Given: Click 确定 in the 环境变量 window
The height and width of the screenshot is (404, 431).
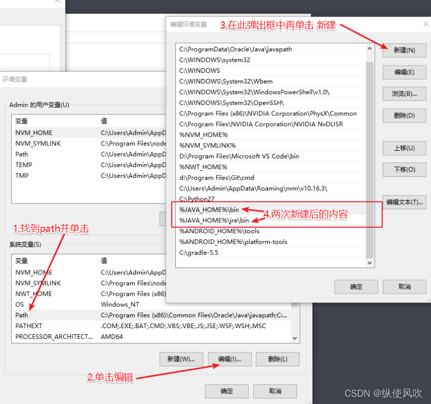Looking at the screenshot, I should coord(227,391).
